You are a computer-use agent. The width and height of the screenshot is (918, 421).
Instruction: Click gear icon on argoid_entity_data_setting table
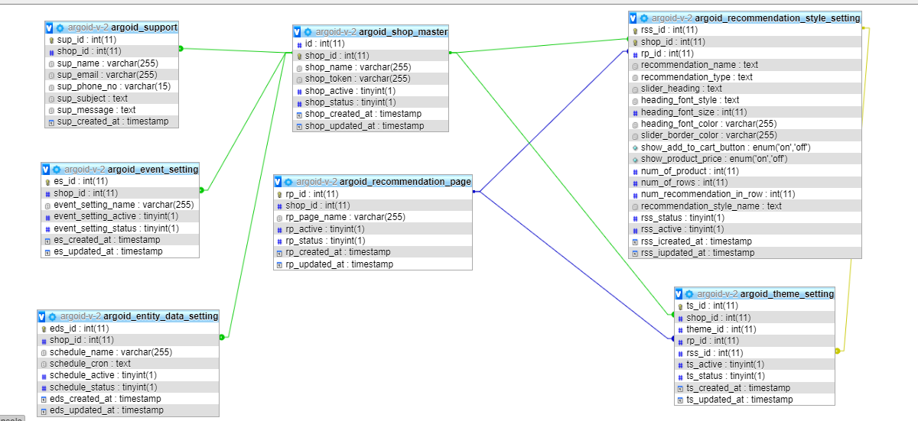pos(52,316)
